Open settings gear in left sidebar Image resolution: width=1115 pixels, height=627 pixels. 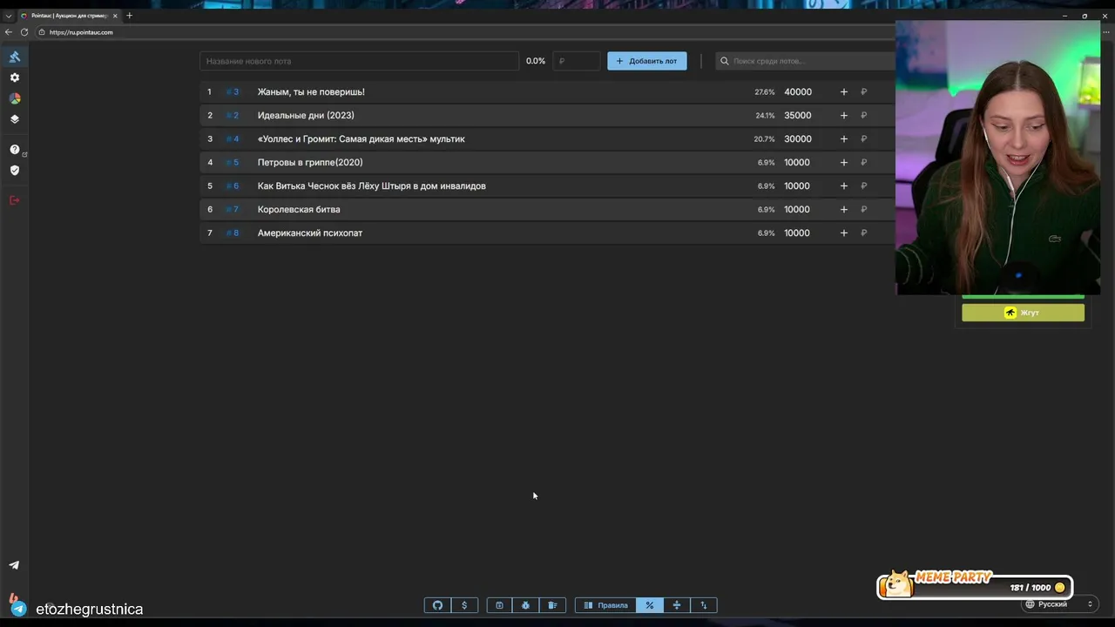(x=14, y=78)
